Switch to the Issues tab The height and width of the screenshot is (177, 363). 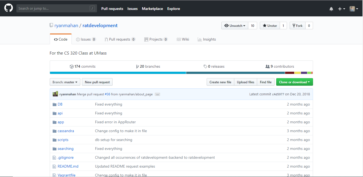(86, 39)
